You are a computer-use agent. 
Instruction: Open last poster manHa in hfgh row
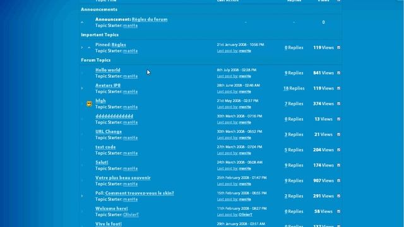pyautogui.click(x=245, y=107)
